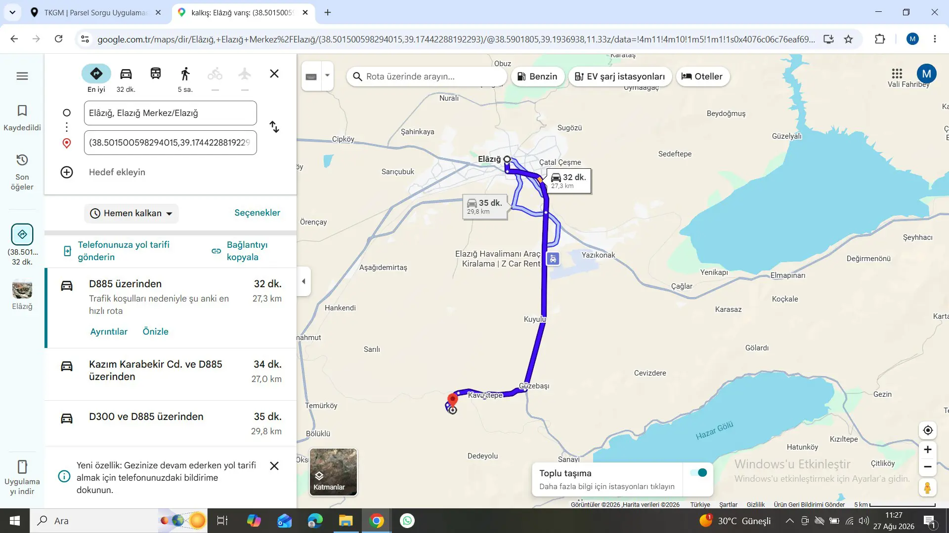Zoom out of the map with the minus
Screen dimensions: 949x533
click(928, 467)
